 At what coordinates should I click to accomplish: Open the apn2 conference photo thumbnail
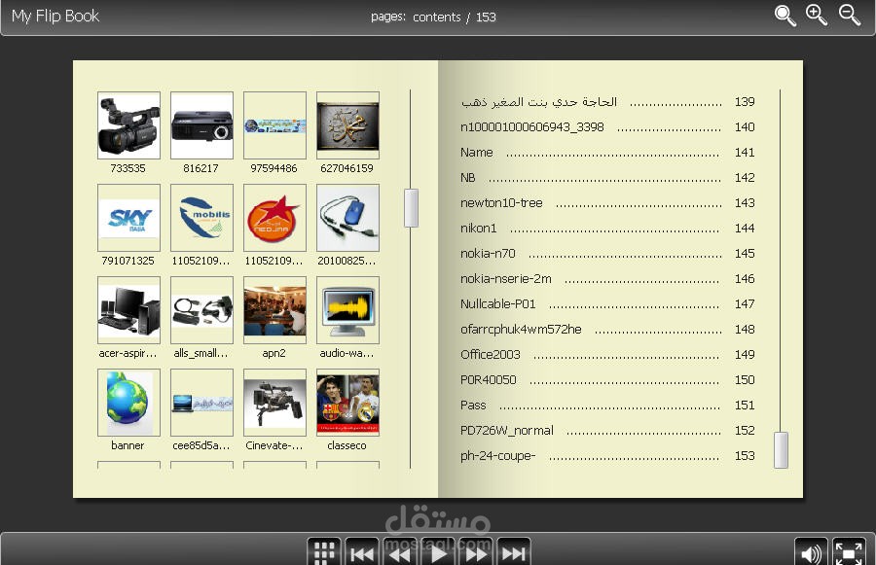point(274,310)
